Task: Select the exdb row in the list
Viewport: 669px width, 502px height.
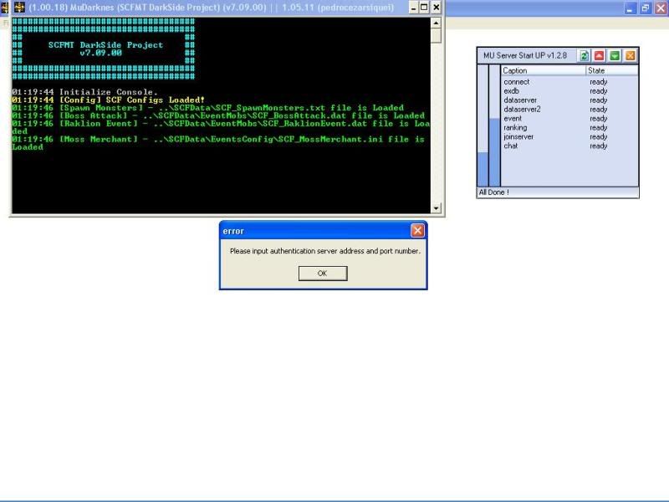Action: (512, 91)
